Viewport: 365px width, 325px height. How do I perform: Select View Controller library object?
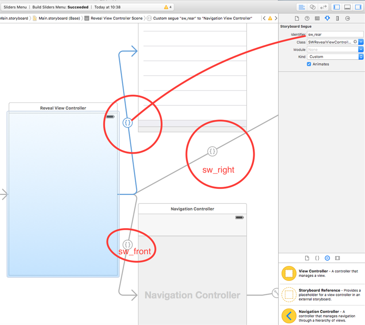[322, 273]
